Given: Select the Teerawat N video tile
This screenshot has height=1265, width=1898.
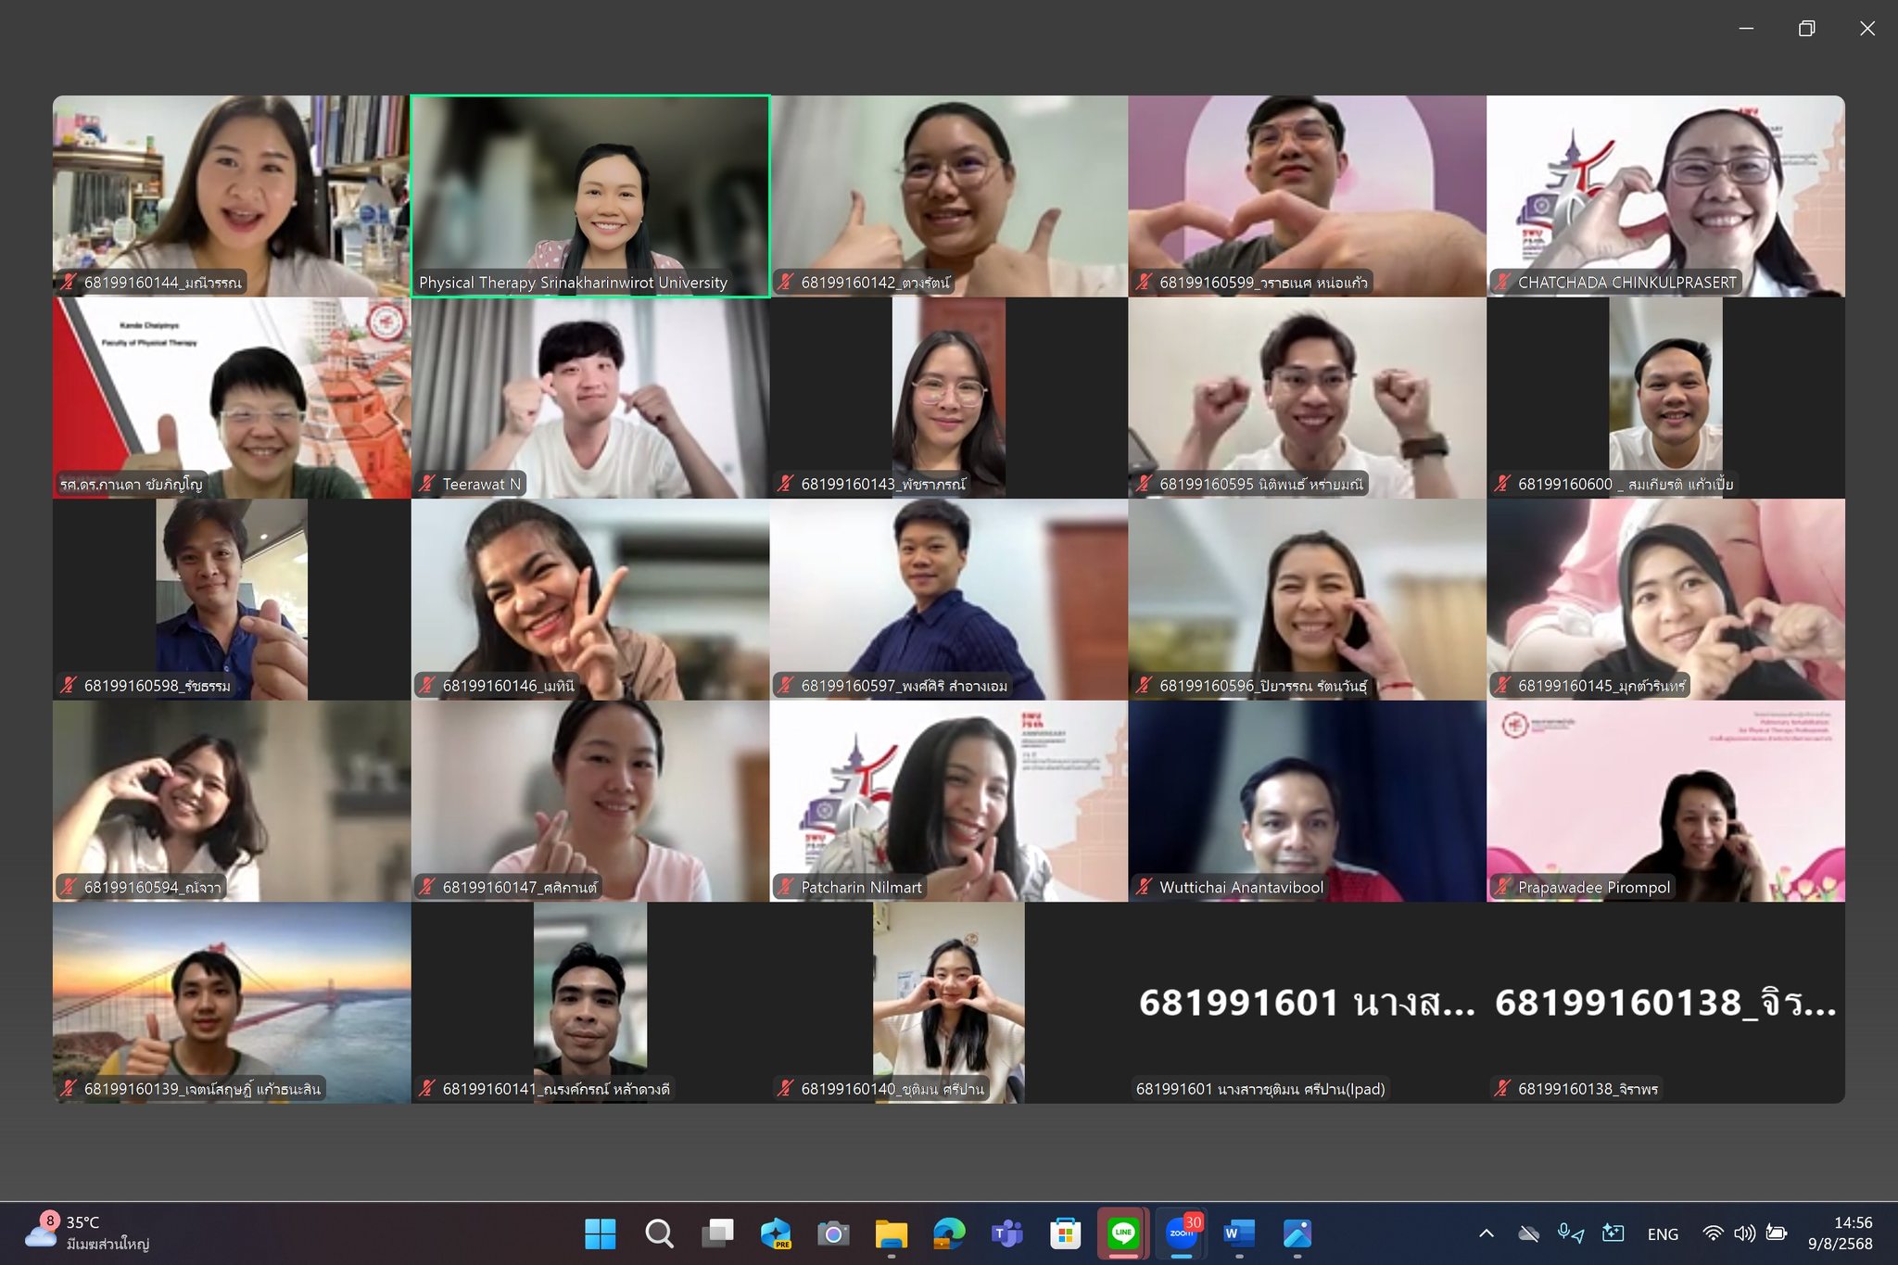Looking at the screenshot, I should coord(590,398).
